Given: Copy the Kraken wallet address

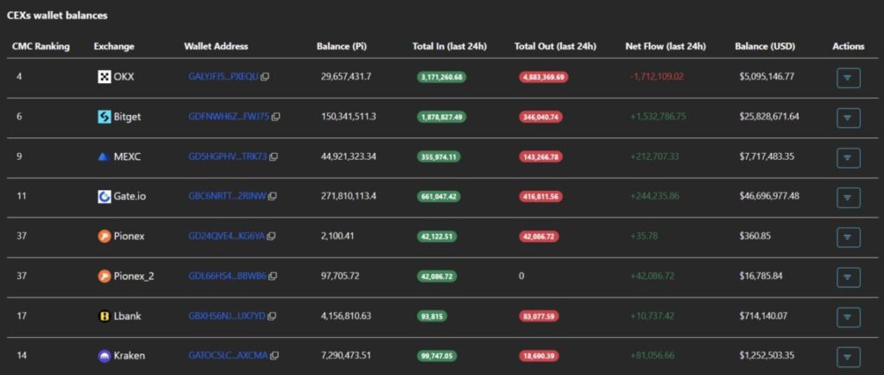Looking at the screenshot, I should click(275, 356).
